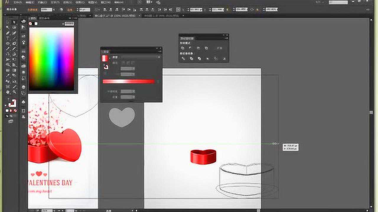Click the gradient Opacity input field
Image resolution: width=378 pixels, height=212 pixels.
[x=128, y=92]
